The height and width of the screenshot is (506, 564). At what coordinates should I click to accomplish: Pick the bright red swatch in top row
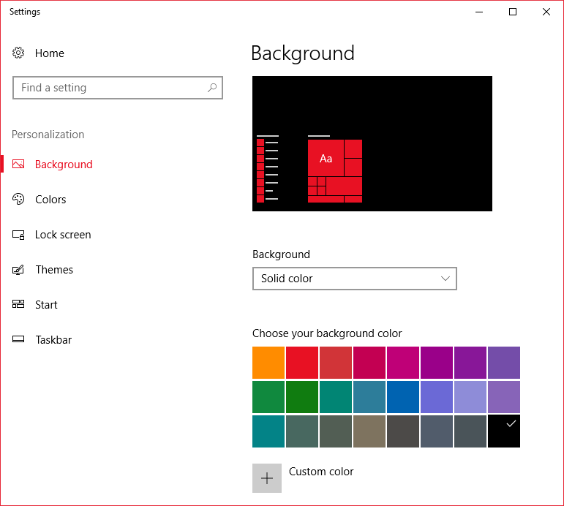[x=301, y=362]
